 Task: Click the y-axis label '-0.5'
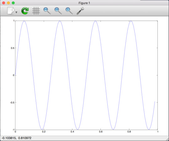12,103
